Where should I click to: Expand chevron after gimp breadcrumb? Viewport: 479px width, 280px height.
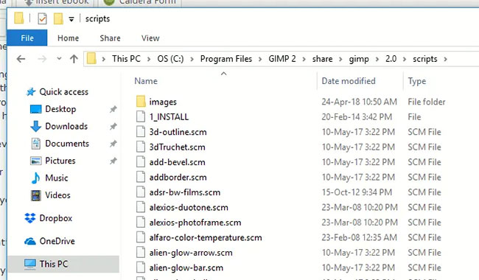tap(377, 59)
